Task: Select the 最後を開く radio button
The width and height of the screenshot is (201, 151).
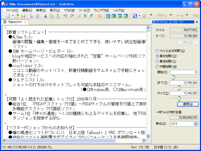Action: pos(157,61)
